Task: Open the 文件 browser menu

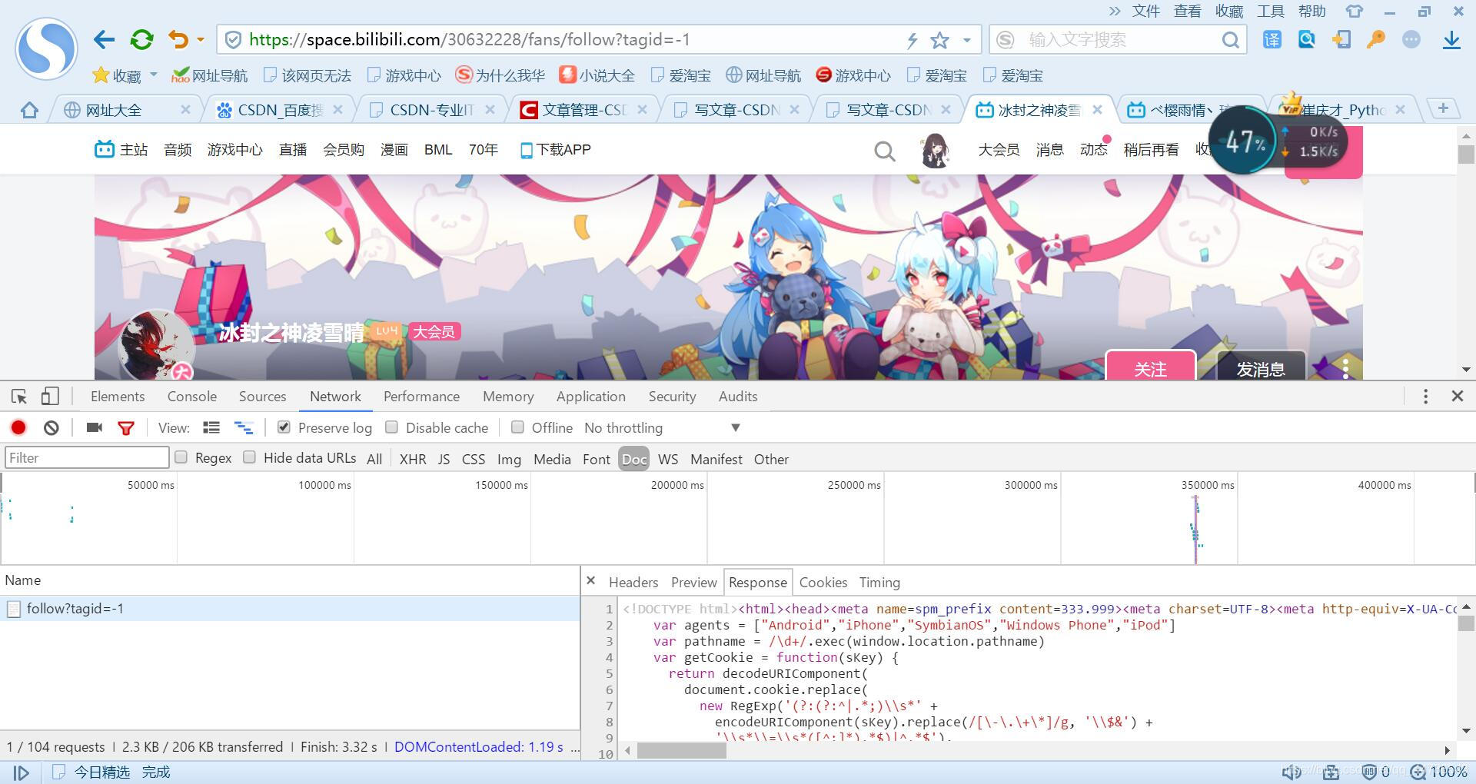Action: tap(1145, 12)
